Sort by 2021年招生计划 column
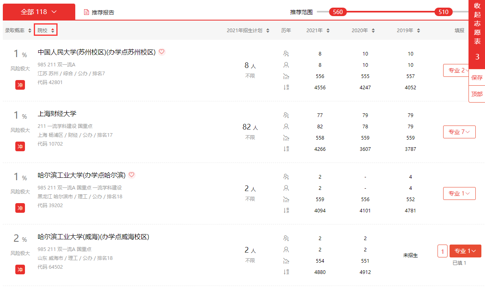Viewport: 485px width, 288px height. (248, 31)
